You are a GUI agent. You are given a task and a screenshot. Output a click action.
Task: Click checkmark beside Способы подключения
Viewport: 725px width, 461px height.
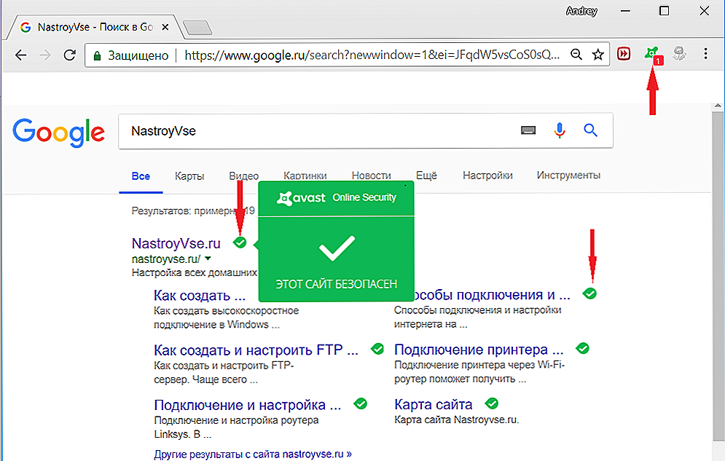[x=589, y=293]
